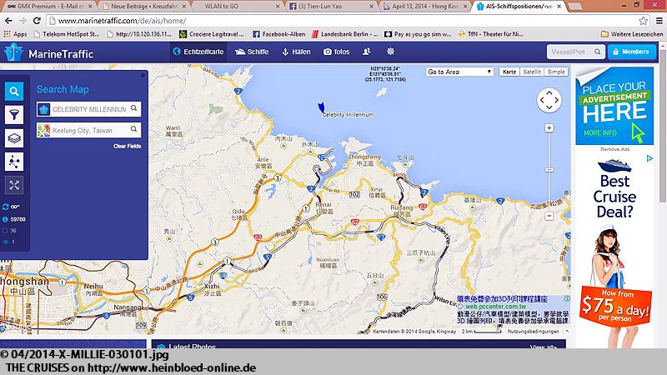The width and height of the screenshot is (667, 375).
Task: Select the Celebrity Millennium ship marker
Action: 322,107
